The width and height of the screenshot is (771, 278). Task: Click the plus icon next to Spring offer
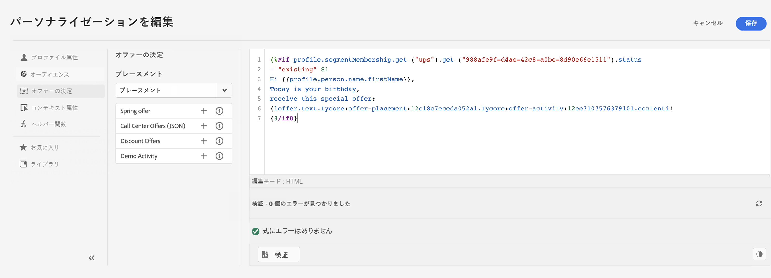pos(204,111)
